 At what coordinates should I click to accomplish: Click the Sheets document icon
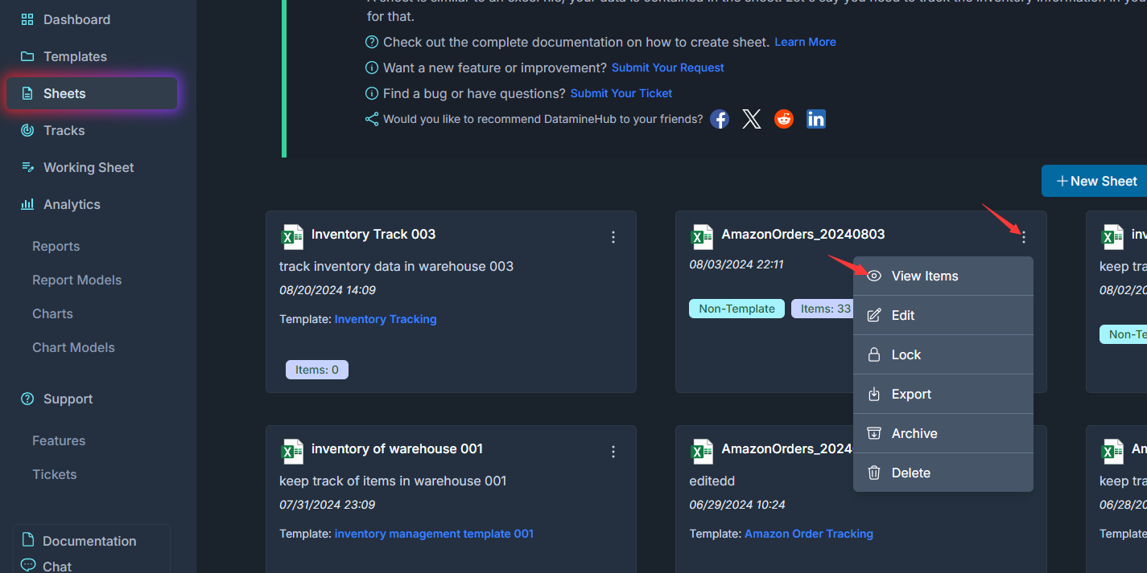(x=27, y=93)
